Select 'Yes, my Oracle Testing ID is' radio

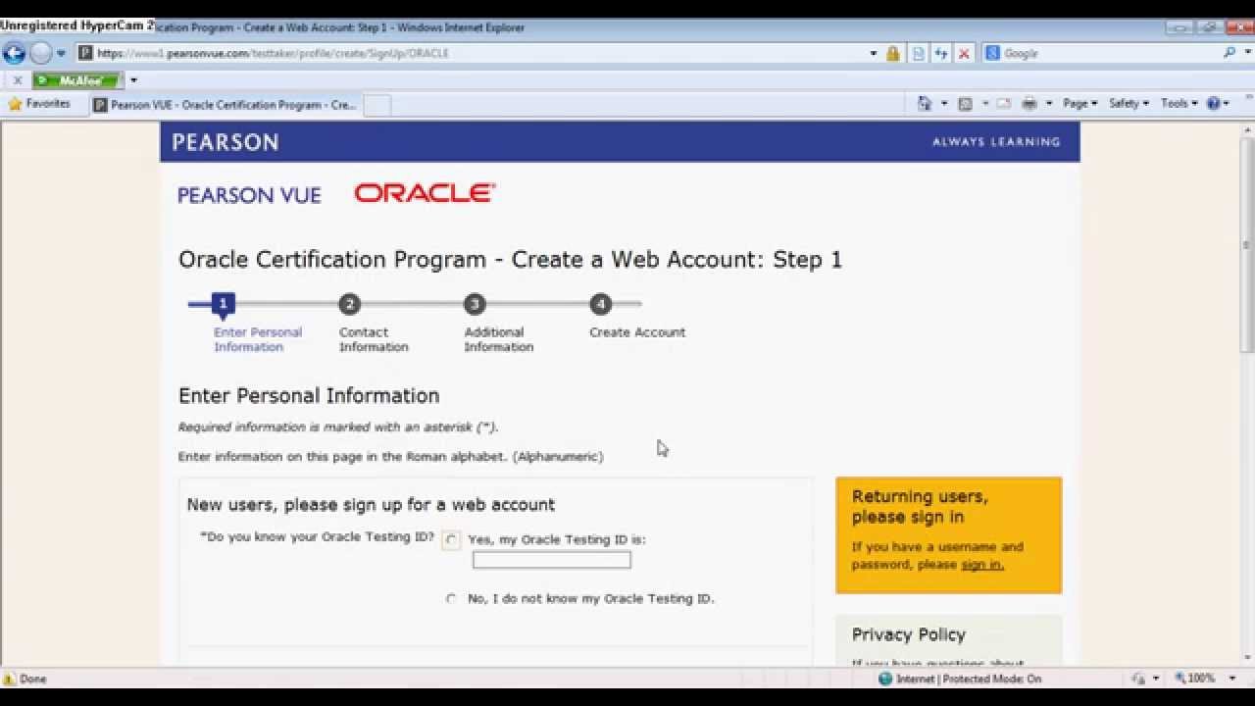(451, 539)
